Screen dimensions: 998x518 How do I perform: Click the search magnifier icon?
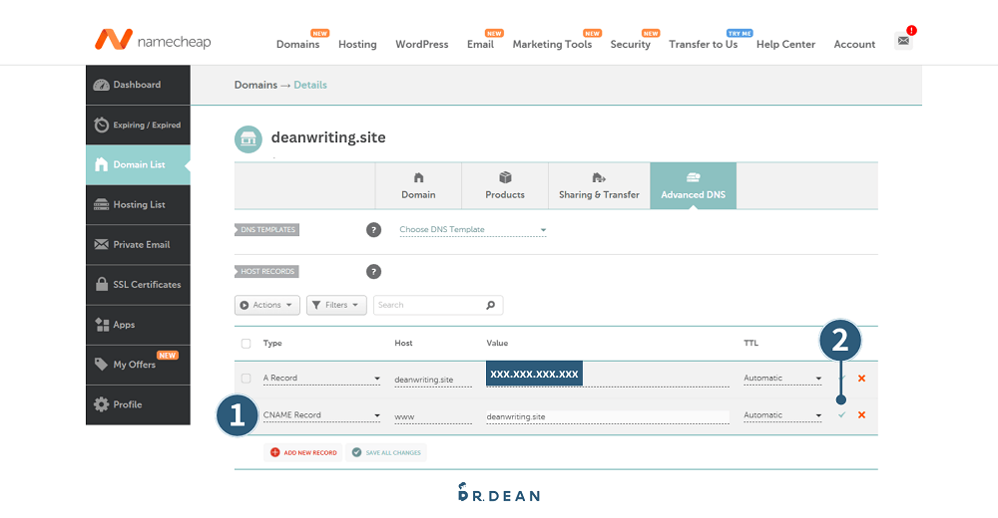[x=490, y=305]
